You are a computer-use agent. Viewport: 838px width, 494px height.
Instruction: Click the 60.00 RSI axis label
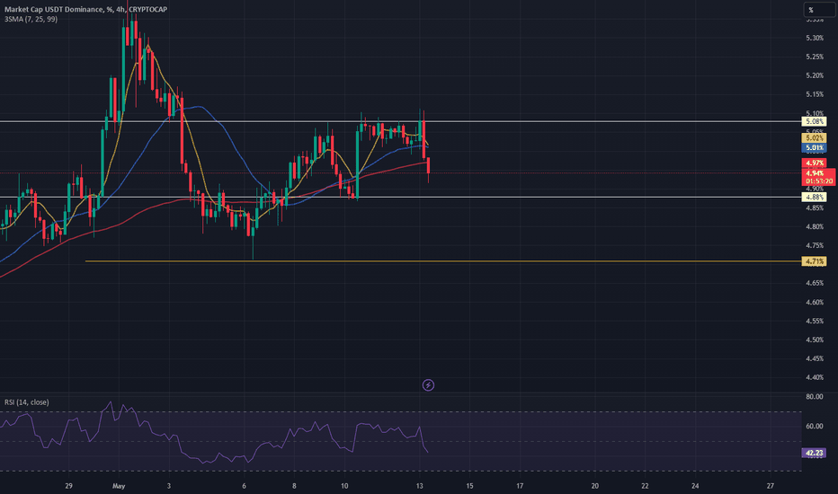pyautogui.click(x=815, y=426)
